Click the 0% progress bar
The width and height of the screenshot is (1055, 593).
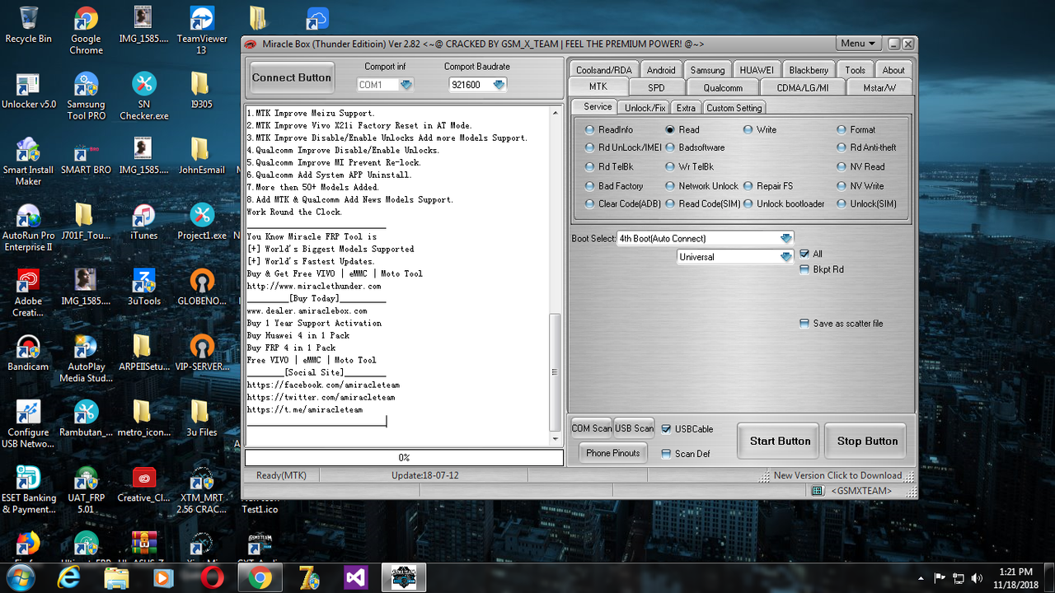403,457
